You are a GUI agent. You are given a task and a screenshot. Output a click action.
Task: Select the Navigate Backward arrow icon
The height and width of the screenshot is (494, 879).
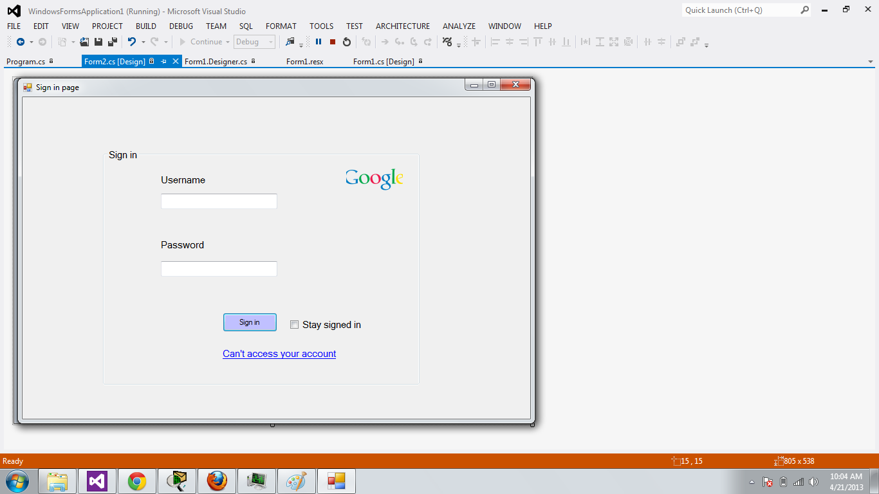[19, 41]
